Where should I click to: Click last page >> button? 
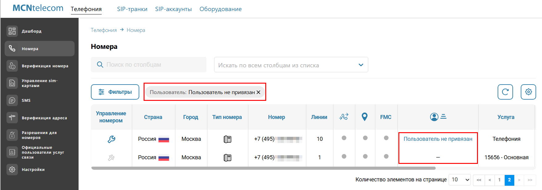pyautogui.click(x=530, y=180)
